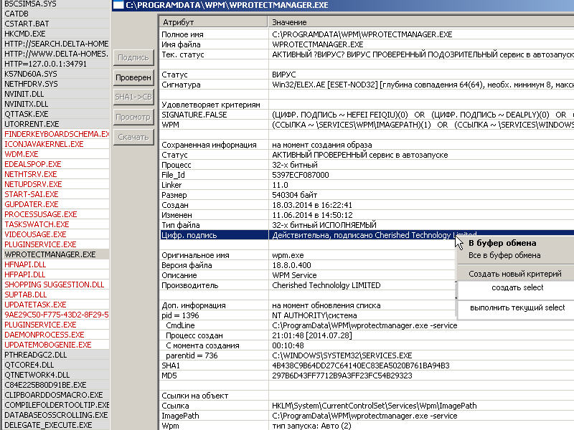Click the Значение column header
Screen dimensions: 574x430
coord(421,22)
